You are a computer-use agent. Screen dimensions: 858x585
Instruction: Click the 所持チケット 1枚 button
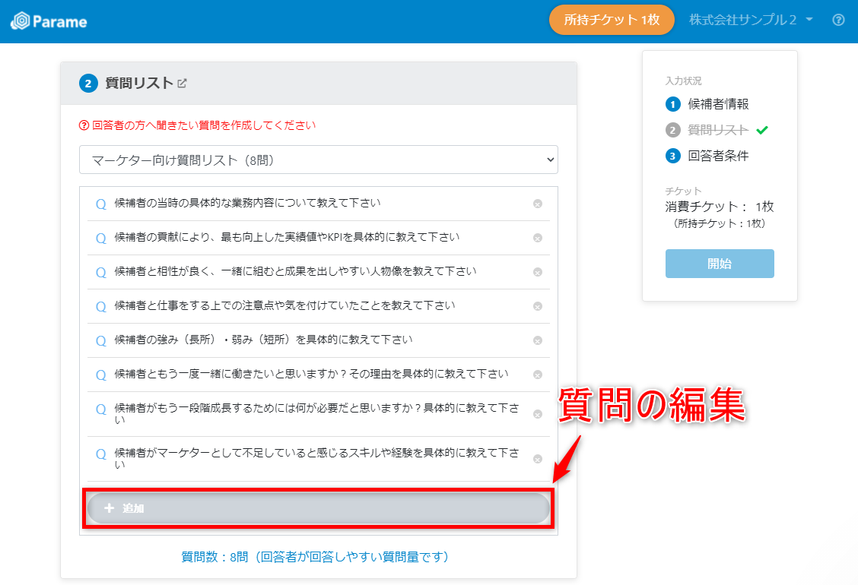[612, 20]
